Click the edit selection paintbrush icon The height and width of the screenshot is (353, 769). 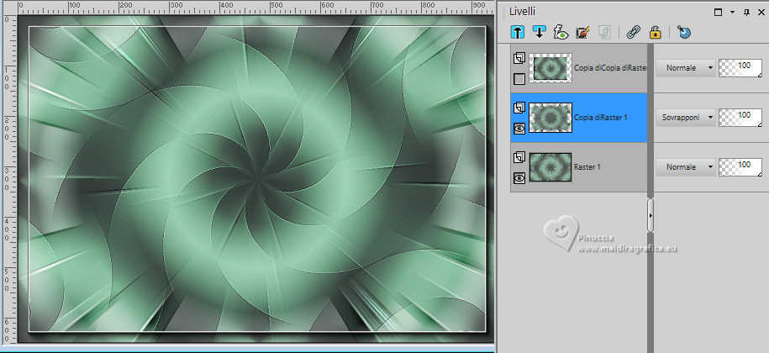(582, 32)
